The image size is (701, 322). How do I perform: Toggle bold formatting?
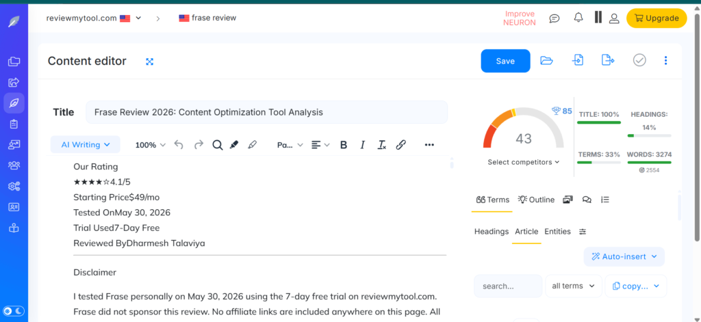[x=344, y=145]
